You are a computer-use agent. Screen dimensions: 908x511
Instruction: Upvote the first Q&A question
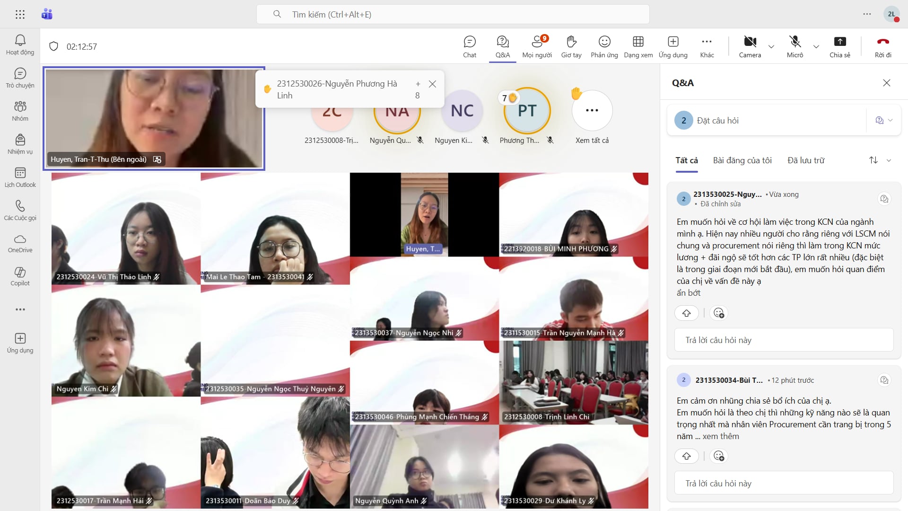point(687,313)
